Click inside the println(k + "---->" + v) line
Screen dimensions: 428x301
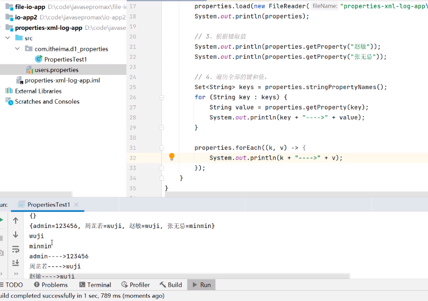276,158
